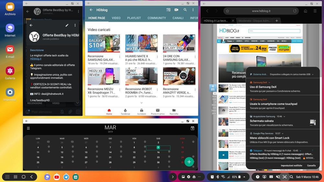This screenshot has height=182, width=324.
Task: Show recent apps from DeX taskbar
Action: point(16,177)
